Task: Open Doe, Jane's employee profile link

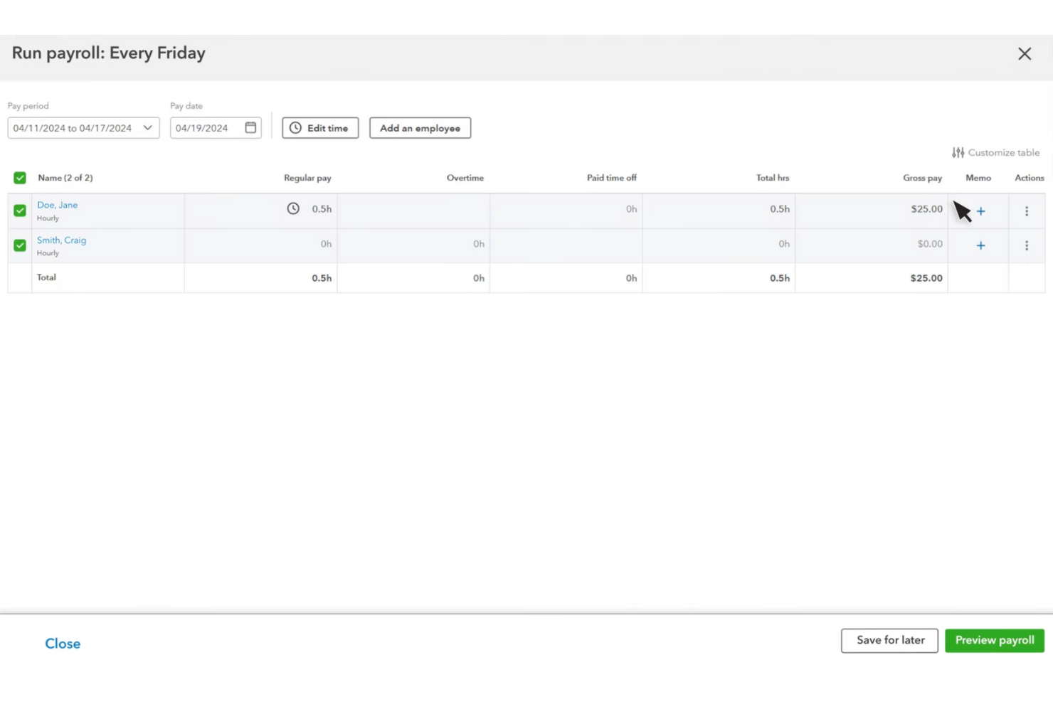Action: (57, 204)
